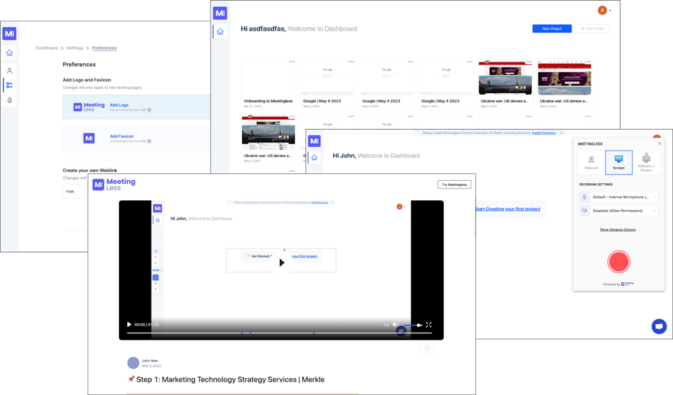Open the camera Disabled (Allow Permissions) dropdown

pos(618,211)
